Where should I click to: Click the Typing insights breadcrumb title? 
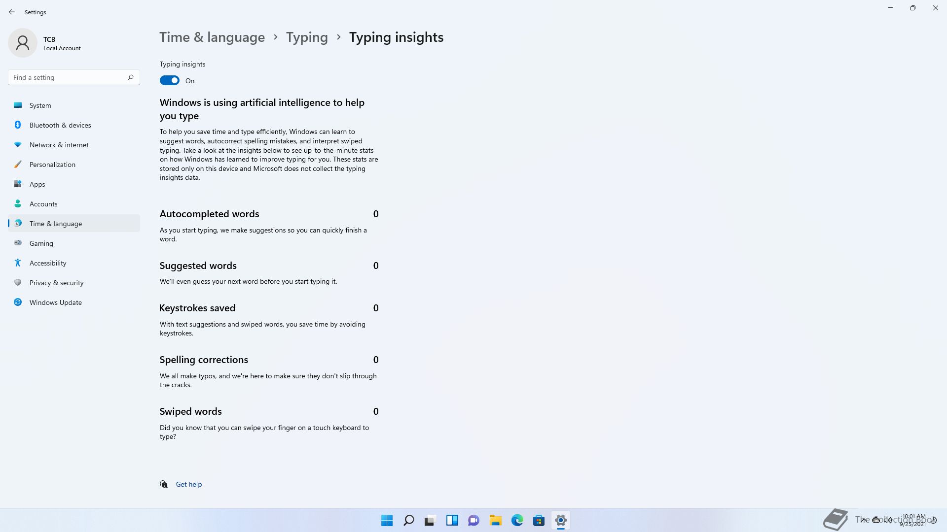397,37
